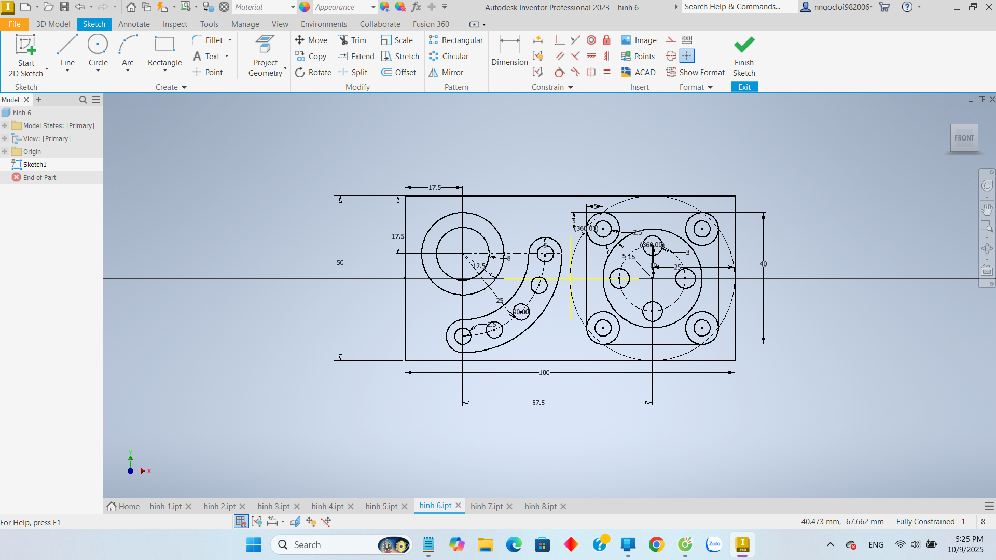Screen dimensions: 996x560
Task: Select the Circle sketch tool
Action: click(98, 51)
